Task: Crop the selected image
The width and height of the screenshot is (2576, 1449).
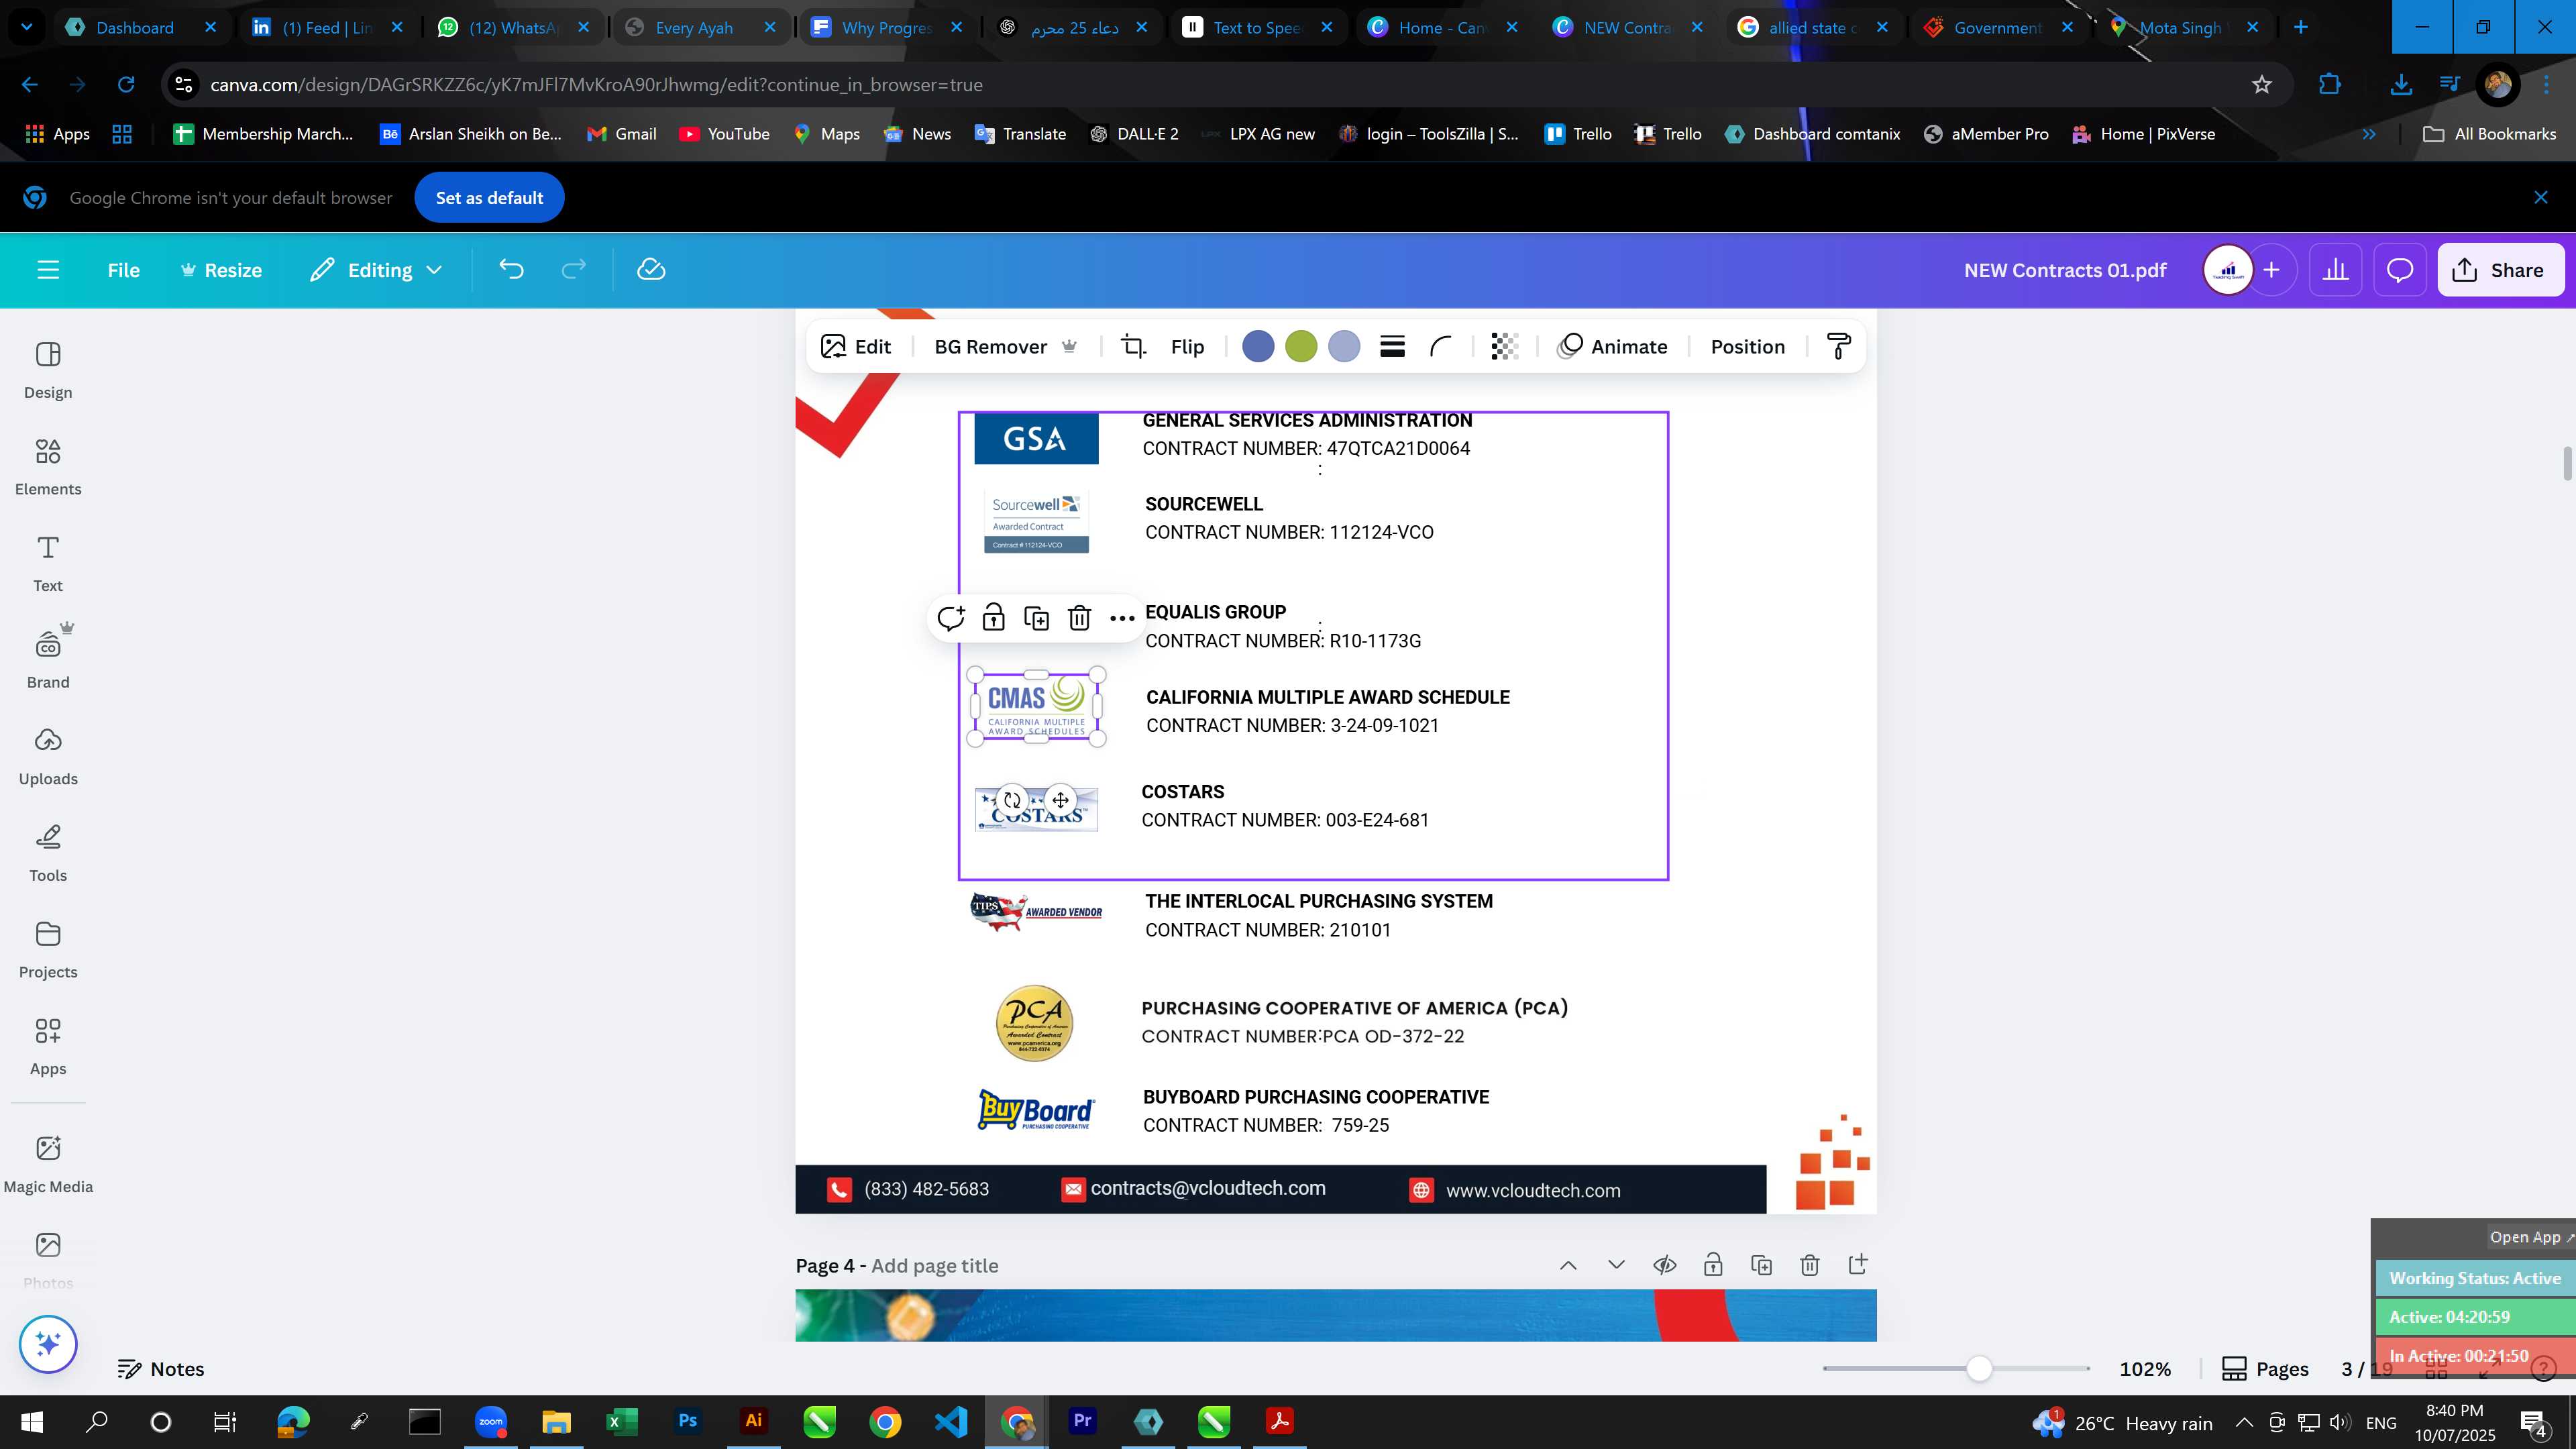Action: tap(1133, 347)
